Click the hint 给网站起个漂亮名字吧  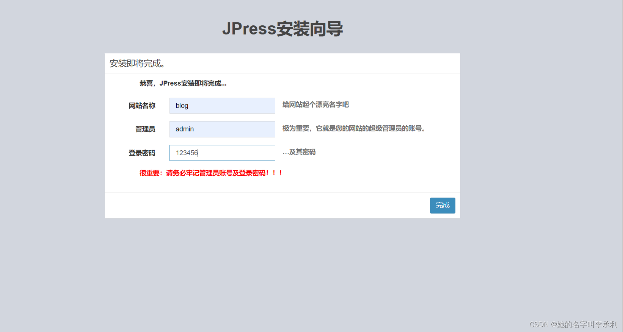coord(315,104)
